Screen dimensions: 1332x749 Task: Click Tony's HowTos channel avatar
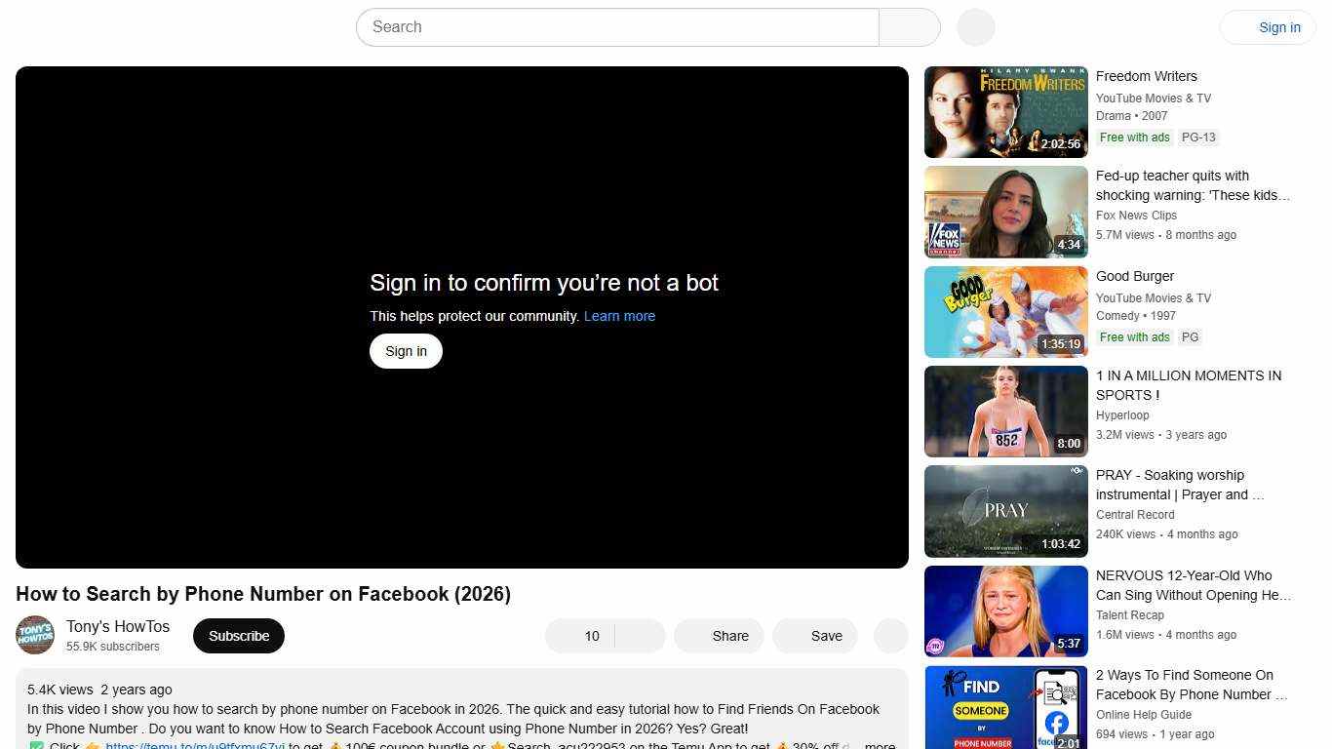pyautogui.click(x=35, y=635)
